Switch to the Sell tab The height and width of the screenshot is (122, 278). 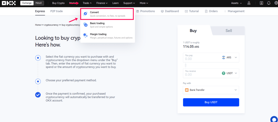click(x=229, y=31)
